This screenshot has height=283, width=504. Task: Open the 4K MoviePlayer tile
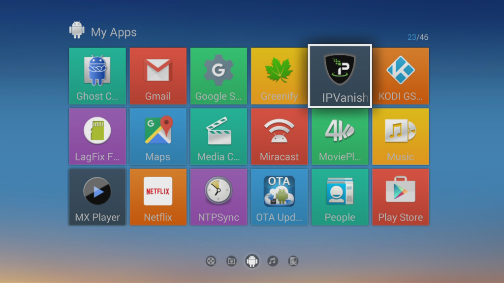click(340, 137)
